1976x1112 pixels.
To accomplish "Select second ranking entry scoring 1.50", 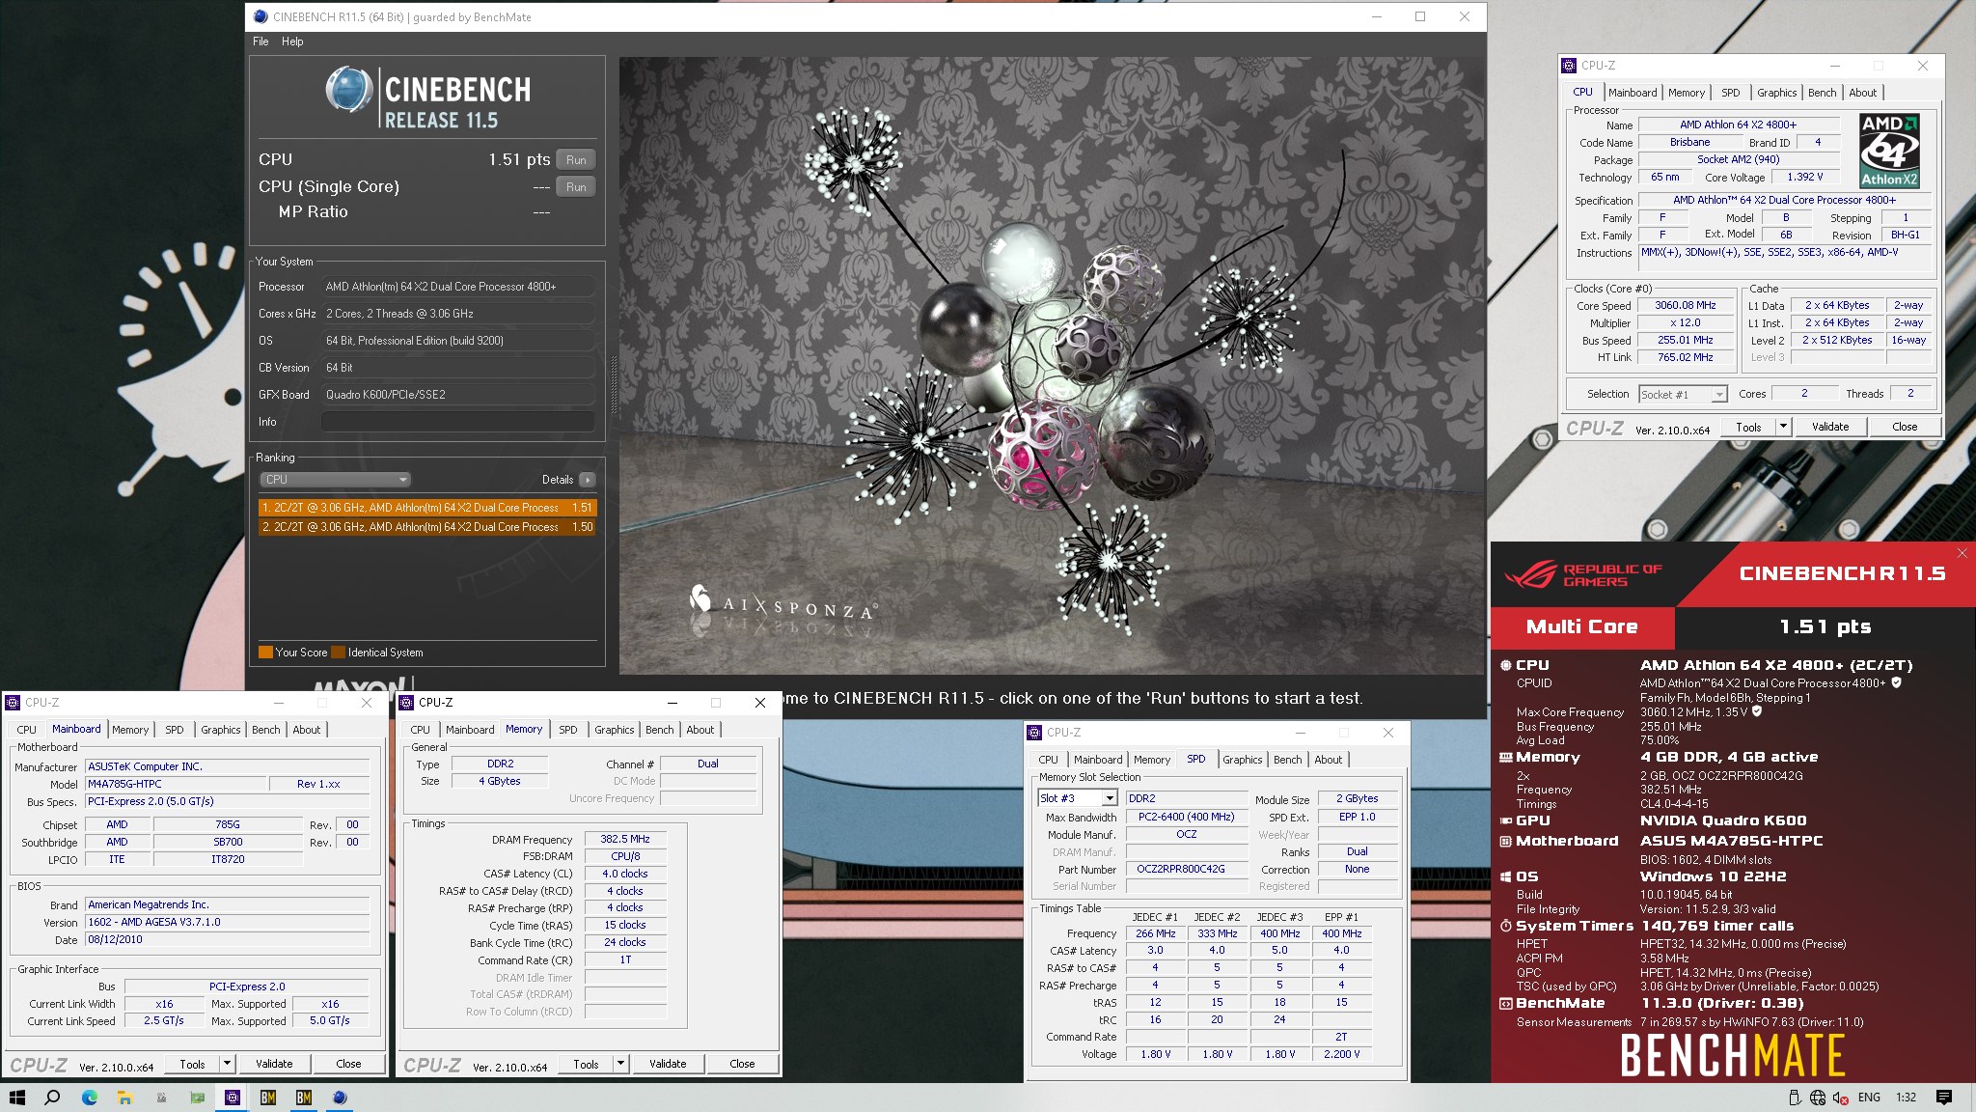I will pos(427,527).
